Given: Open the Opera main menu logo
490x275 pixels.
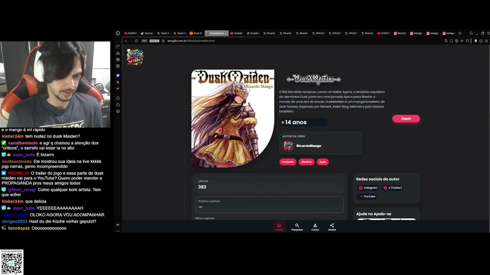Looking at the screenshot, I should (118, 33).
